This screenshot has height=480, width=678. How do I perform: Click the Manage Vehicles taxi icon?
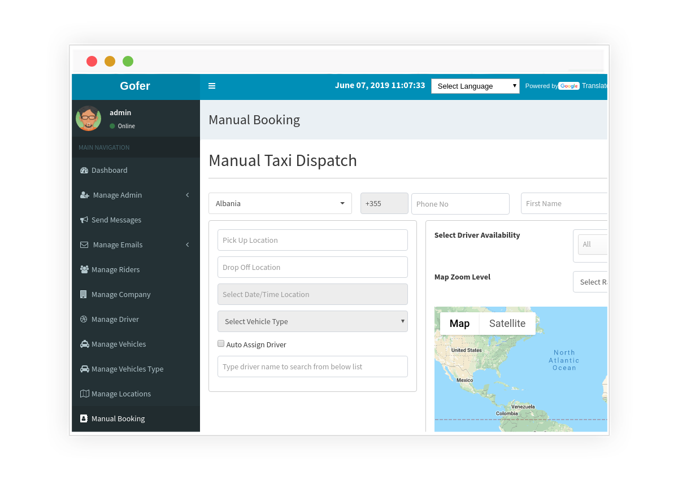tap(84, 344)
